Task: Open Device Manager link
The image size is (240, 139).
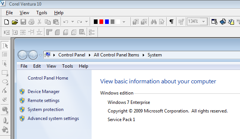Action: [x=43, y=92]
